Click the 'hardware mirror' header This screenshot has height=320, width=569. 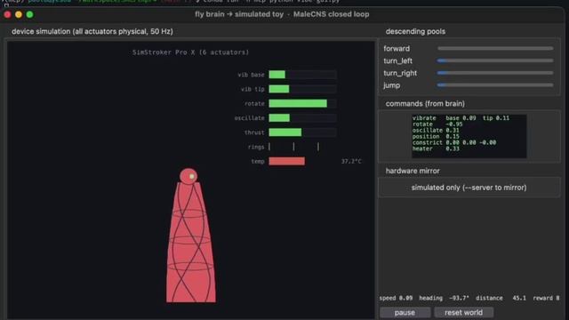coord(413,171)
